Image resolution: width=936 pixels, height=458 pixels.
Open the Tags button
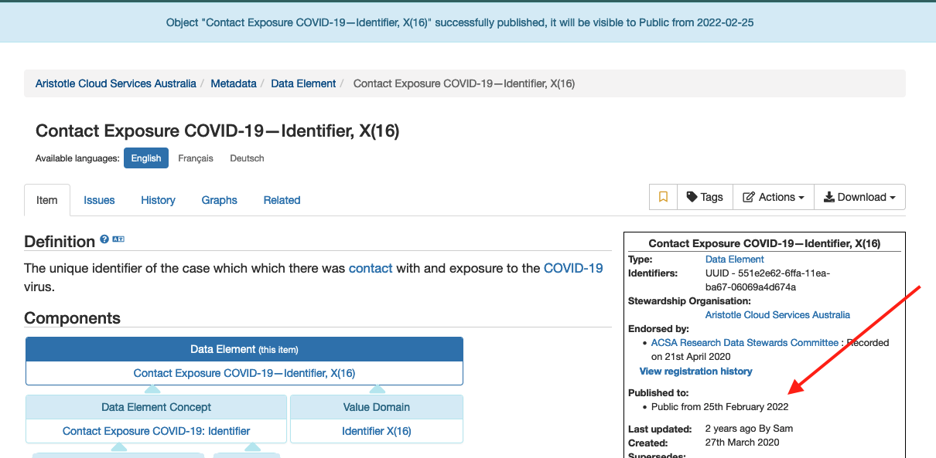pos(705,197)
